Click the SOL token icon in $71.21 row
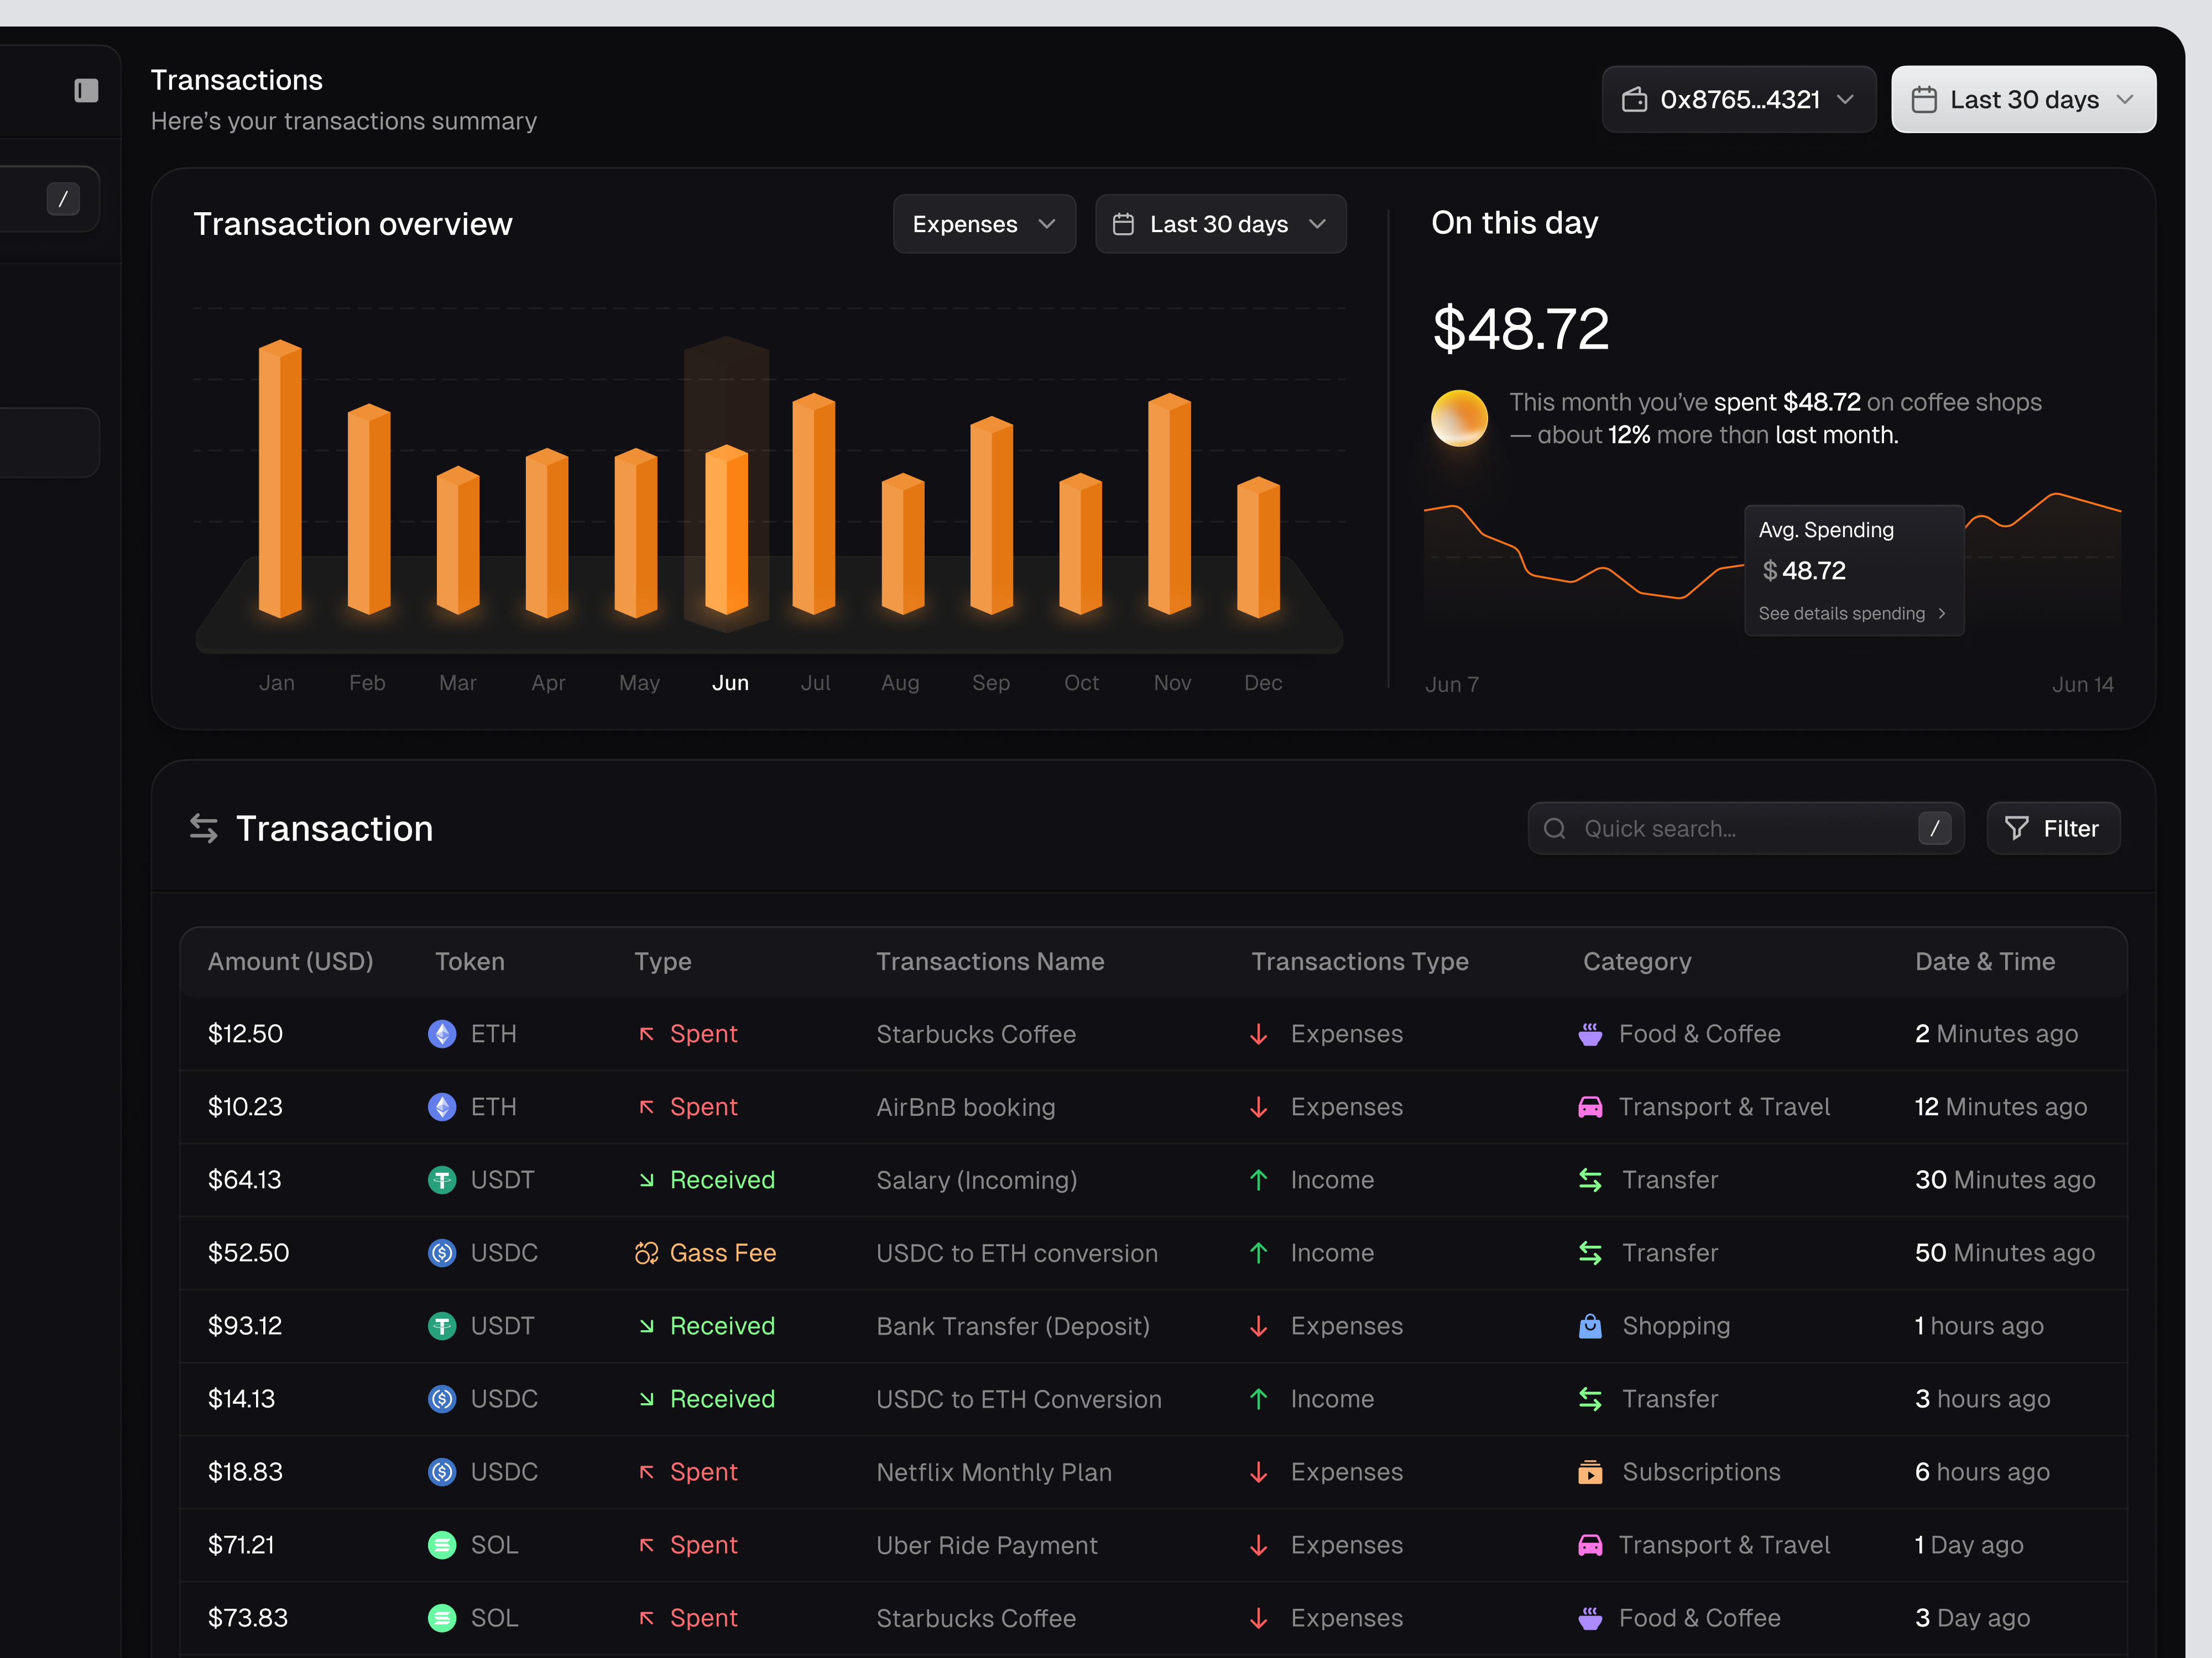 point(442,1544)
